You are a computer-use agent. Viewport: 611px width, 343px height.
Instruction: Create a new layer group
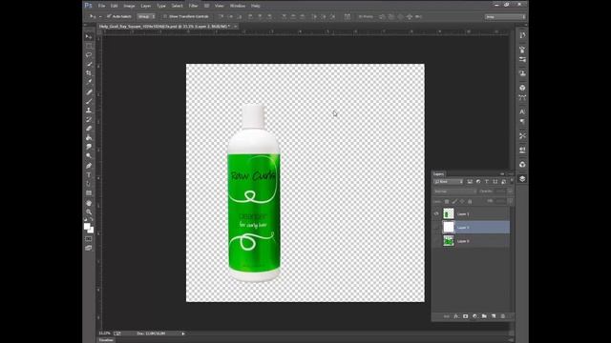(x=484, y=316)
